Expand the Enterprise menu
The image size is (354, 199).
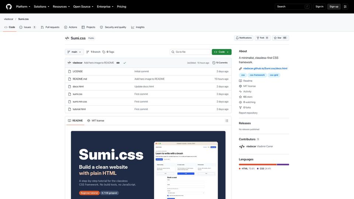coord(105,7)
